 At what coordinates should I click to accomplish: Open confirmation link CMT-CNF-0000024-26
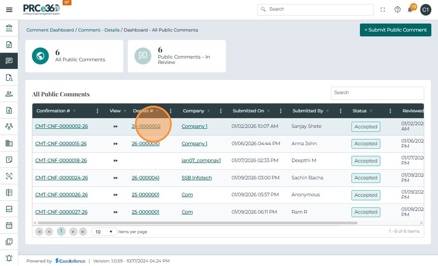click(62, 178)
